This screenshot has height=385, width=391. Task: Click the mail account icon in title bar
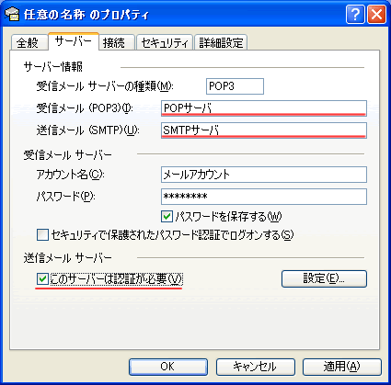(x=13, y=15)
